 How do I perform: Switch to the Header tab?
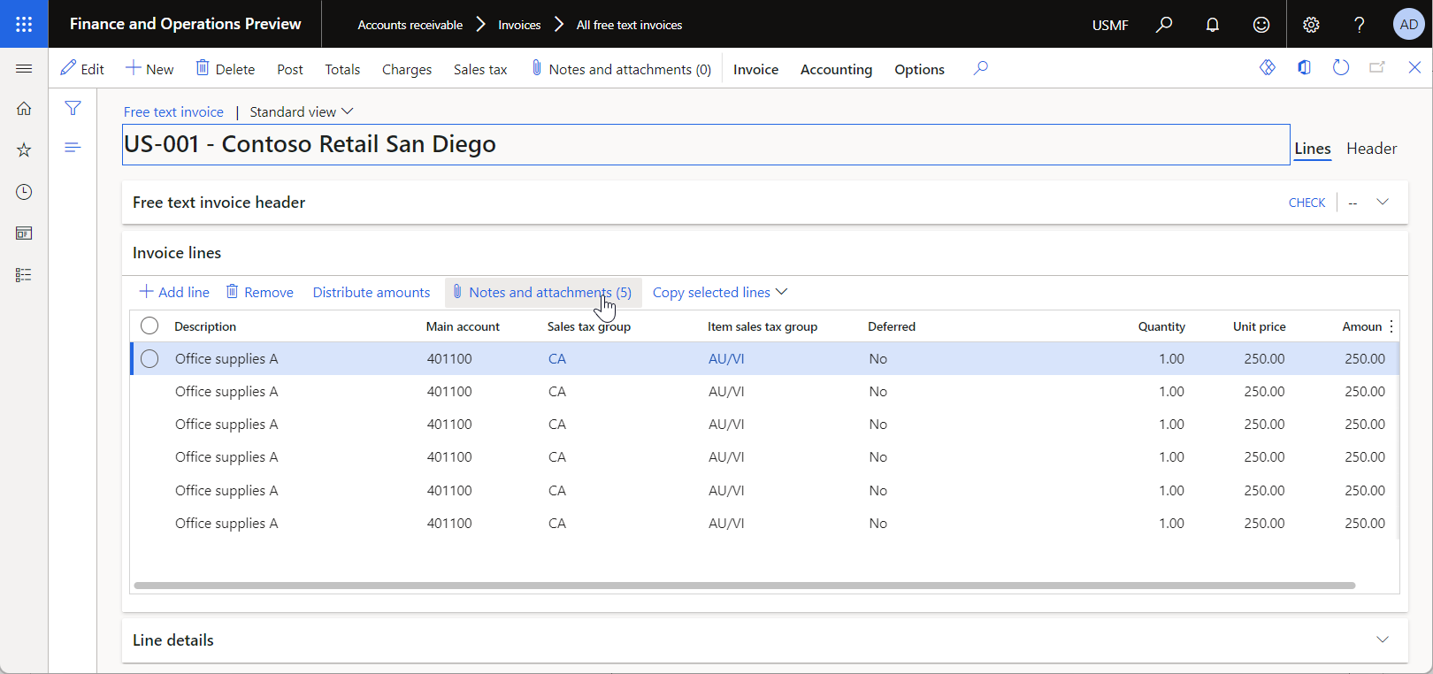tap(1371, 149)
